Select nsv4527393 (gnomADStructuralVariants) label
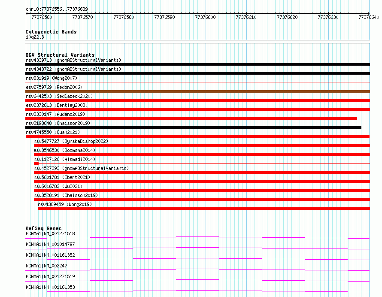Screen dimensions: 382x297 81,168
